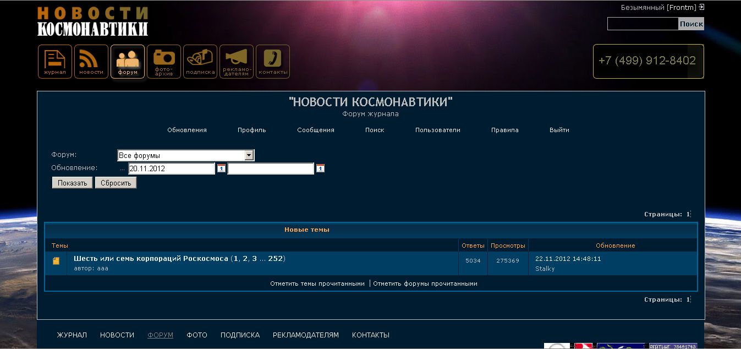741x349 pixels.
Task: Sort by the Просмотры column header
Action: click(508, 246)
